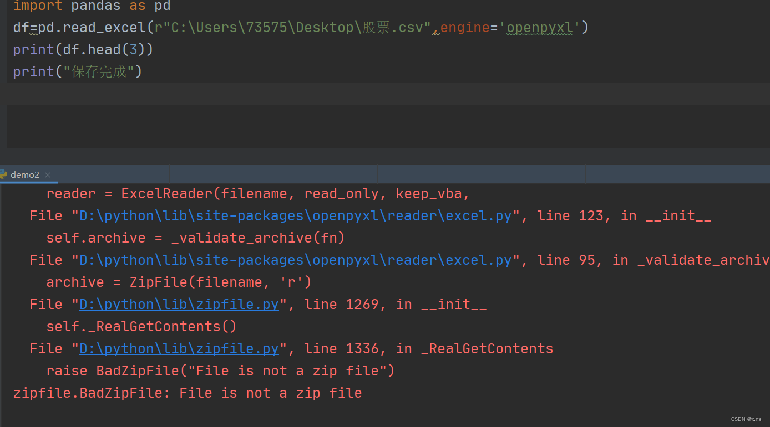This screenshot has height=427, width=770.
Task: Click final 'zipfile.BadZipFile' error message
Action: (x=188, y=393)
